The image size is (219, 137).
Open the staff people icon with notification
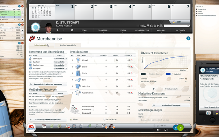104,126
